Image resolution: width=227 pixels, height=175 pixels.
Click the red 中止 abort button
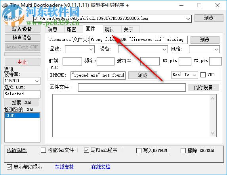pos(23,62)
